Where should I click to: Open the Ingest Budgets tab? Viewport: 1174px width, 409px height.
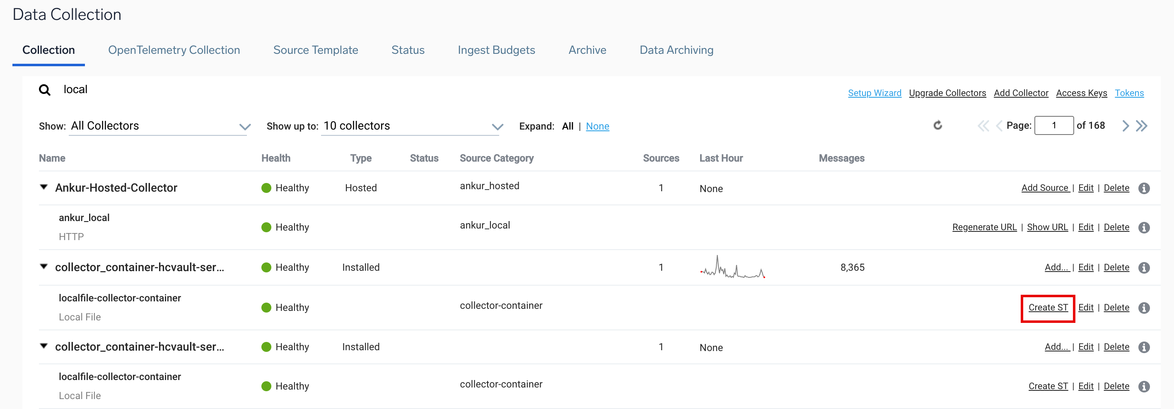coord(496,50)
